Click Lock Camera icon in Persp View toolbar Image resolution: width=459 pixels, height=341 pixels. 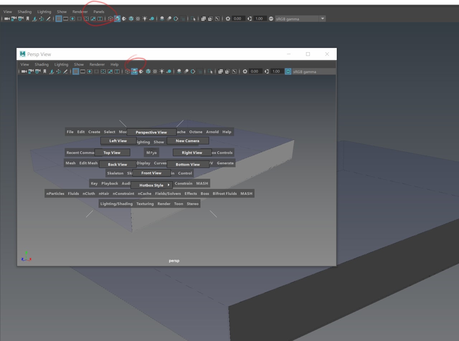(x=31, y=72)
